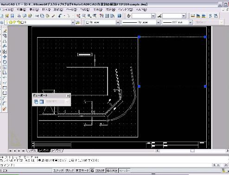Toggle the OSNAP status button
Viewport: 229px width, 175px height.
coord(100,170)
